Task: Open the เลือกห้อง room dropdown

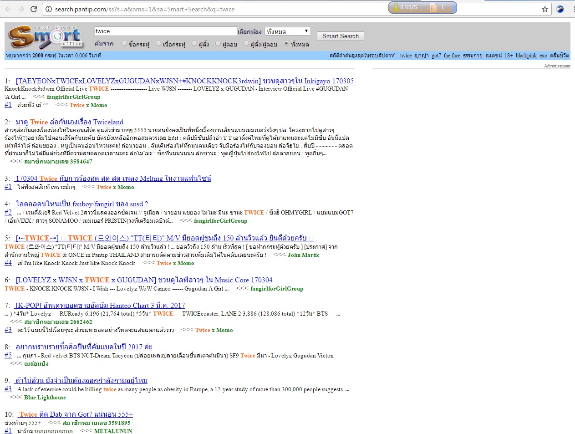Action: 288,31
